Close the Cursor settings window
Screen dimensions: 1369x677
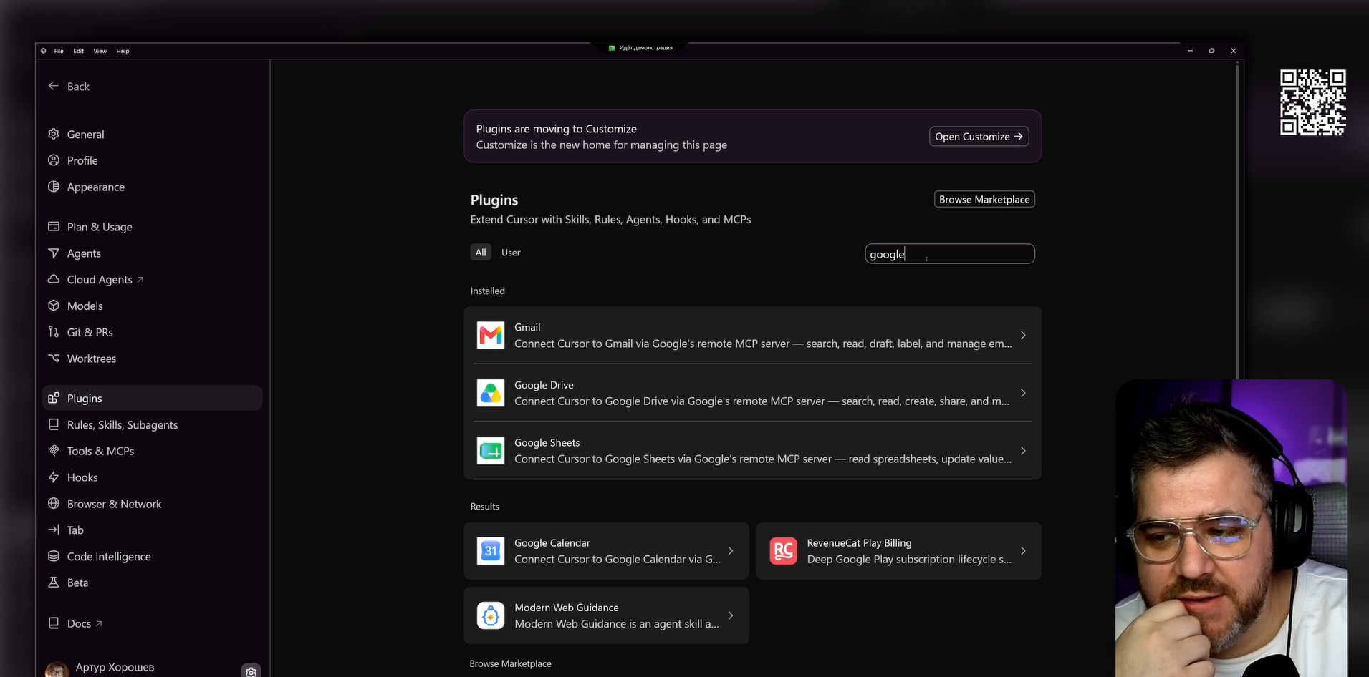click(x=1233, y=51)
